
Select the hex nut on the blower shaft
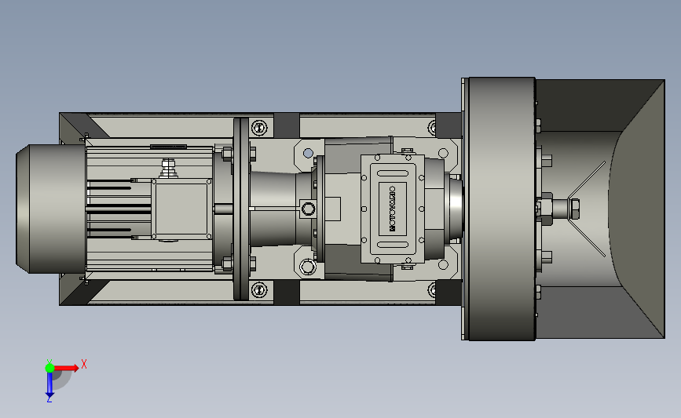573,209
